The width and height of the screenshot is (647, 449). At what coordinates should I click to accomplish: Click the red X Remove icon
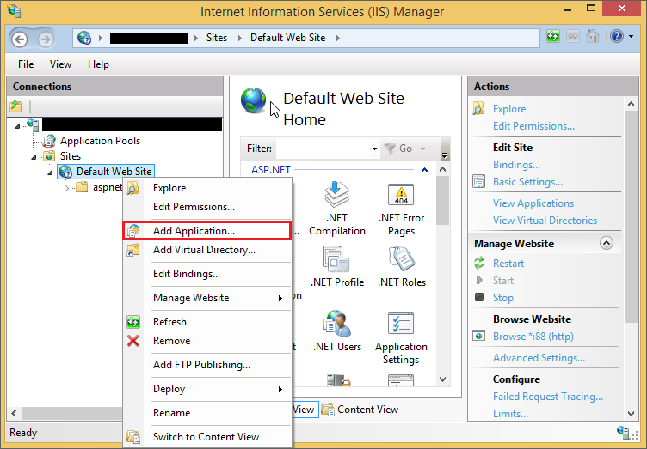point(132,341)
